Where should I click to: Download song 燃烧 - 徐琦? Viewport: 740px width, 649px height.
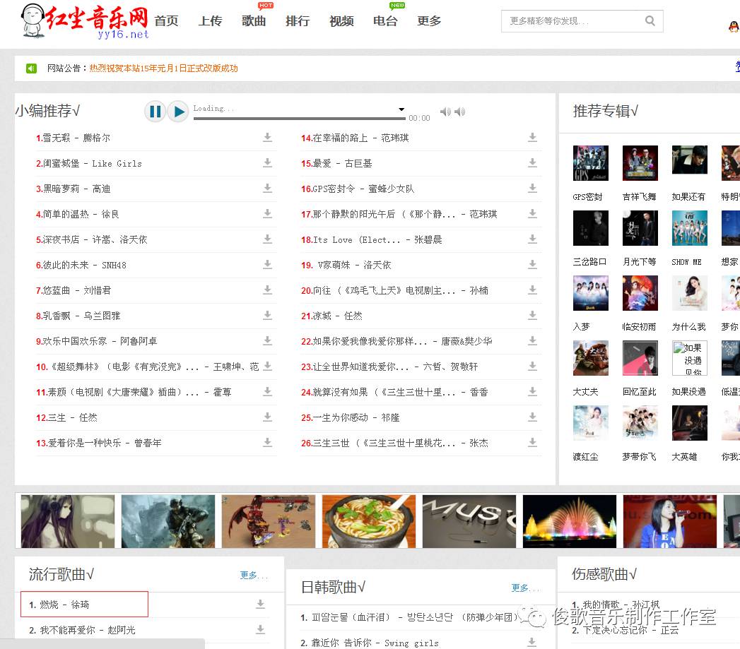pos(261,605)
